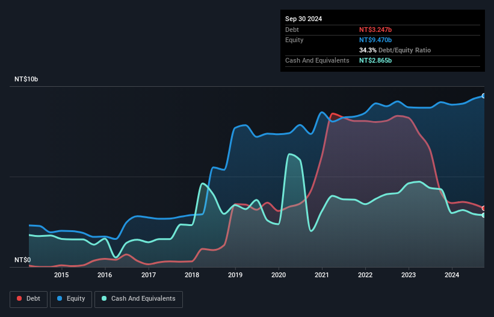Click the 2019 x-axis label
Image resolution: width=494 pixels, height=317 pixels.
[235, 275]
